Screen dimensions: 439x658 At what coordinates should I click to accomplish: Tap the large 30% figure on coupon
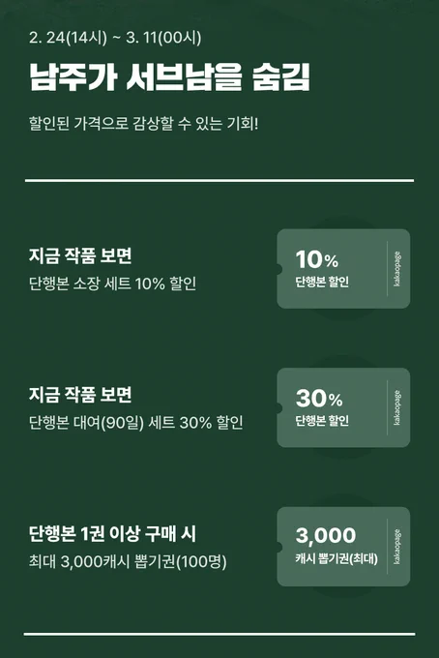coord(319,399)
